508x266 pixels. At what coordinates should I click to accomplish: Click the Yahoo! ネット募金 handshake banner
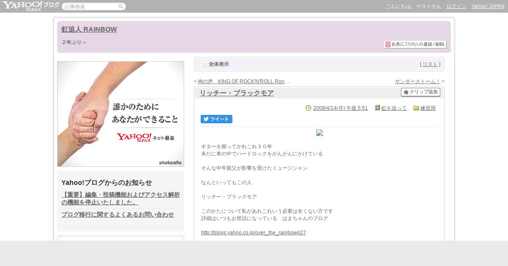pyautogui.click(x=121, y=114)
